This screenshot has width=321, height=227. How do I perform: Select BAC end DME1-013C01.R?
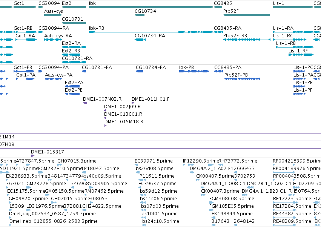click(105, 118)
